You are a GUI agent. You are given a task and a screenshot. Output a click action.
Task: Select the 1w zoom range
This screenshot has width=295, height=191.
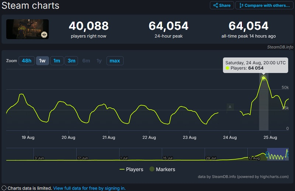pyautogui.click(x=42, y=61)
